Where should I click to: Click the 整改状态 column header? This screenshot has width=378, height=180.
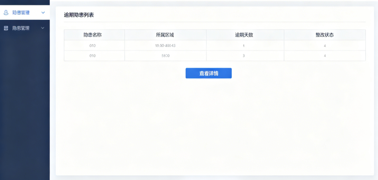click(x=324, y=35)
